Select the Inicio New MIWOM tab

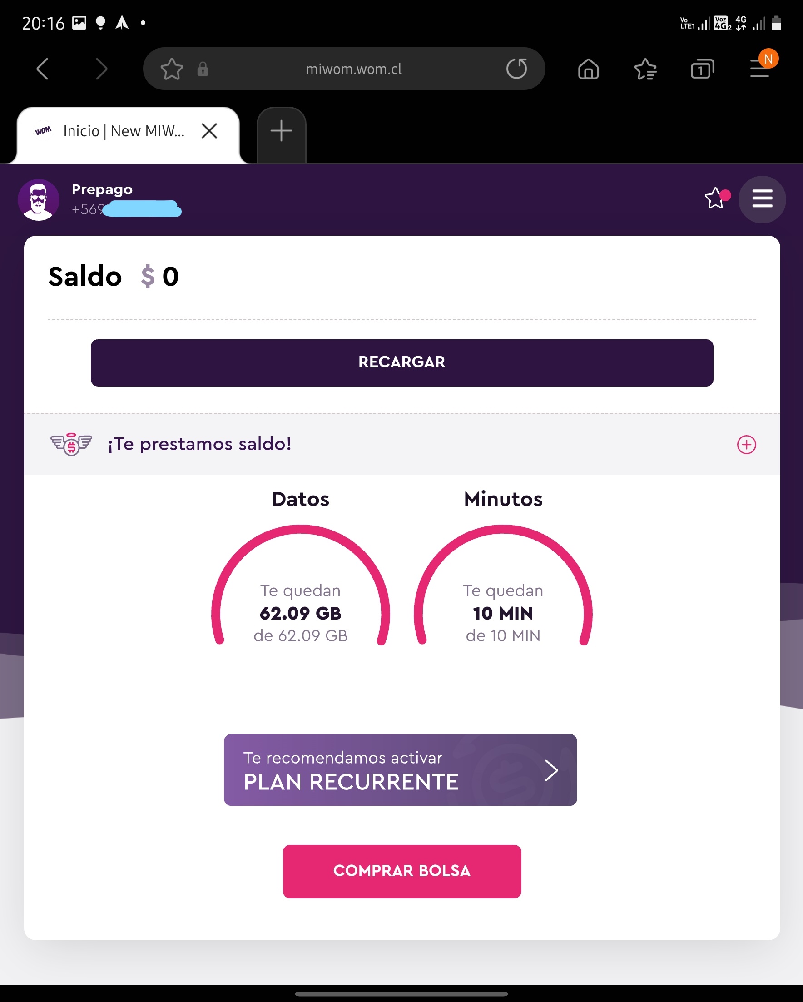tap(123, 132)
